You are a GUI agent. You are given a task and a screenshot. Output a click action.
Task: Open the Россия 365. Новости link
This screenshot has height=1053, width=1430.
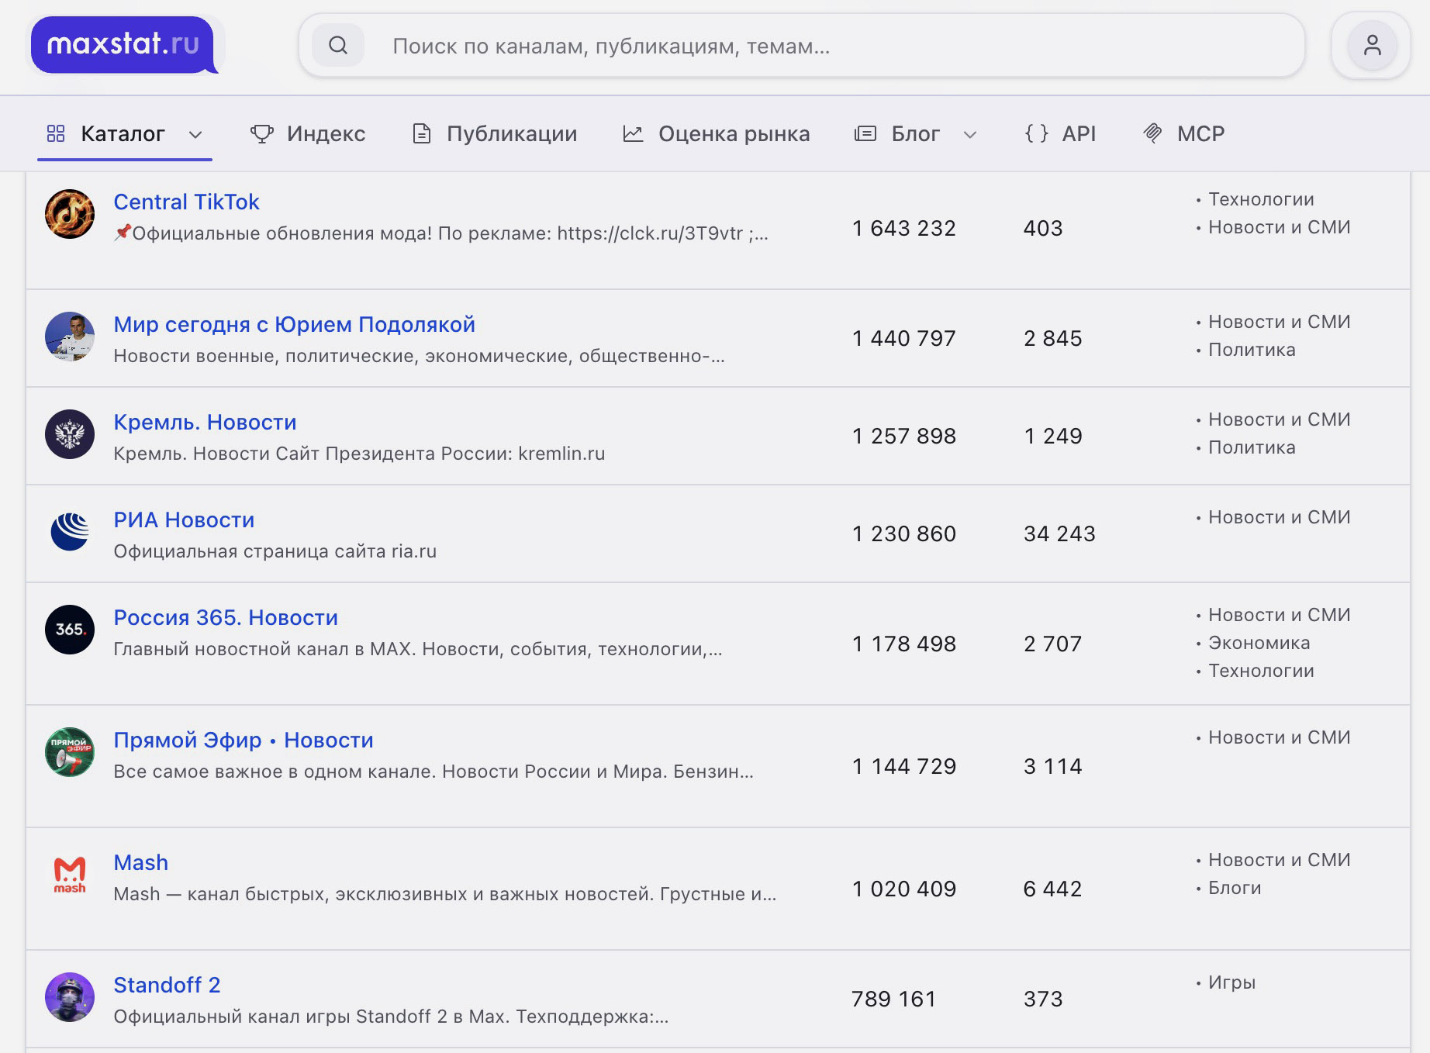[226, 617]
